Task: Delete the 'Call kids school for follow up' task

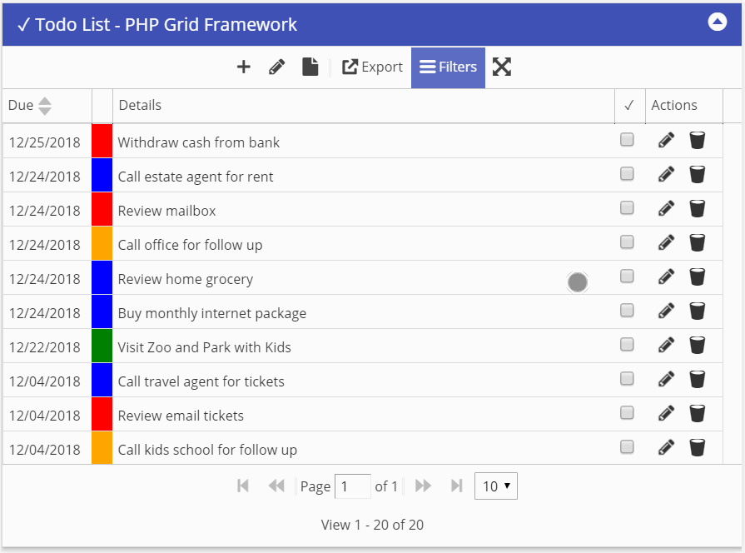Action: coord(697,448)
